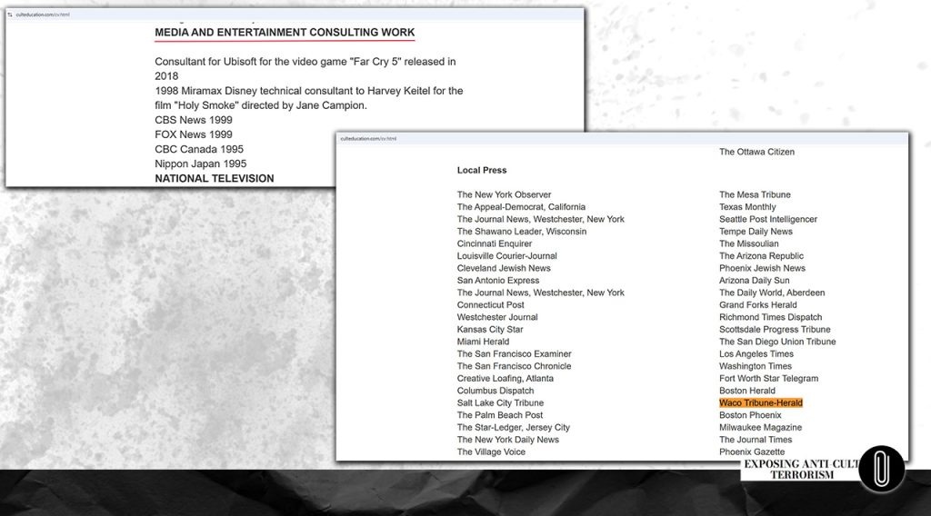Click 'Arizona Daily Sun'
The image size is (931, 516).
click(x=754, y=281)
